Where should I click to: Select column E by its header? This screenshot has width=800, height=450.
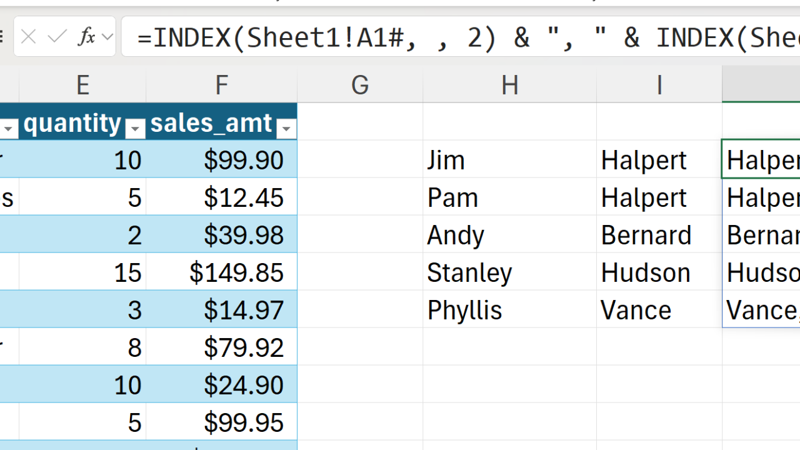pos(82,85)
